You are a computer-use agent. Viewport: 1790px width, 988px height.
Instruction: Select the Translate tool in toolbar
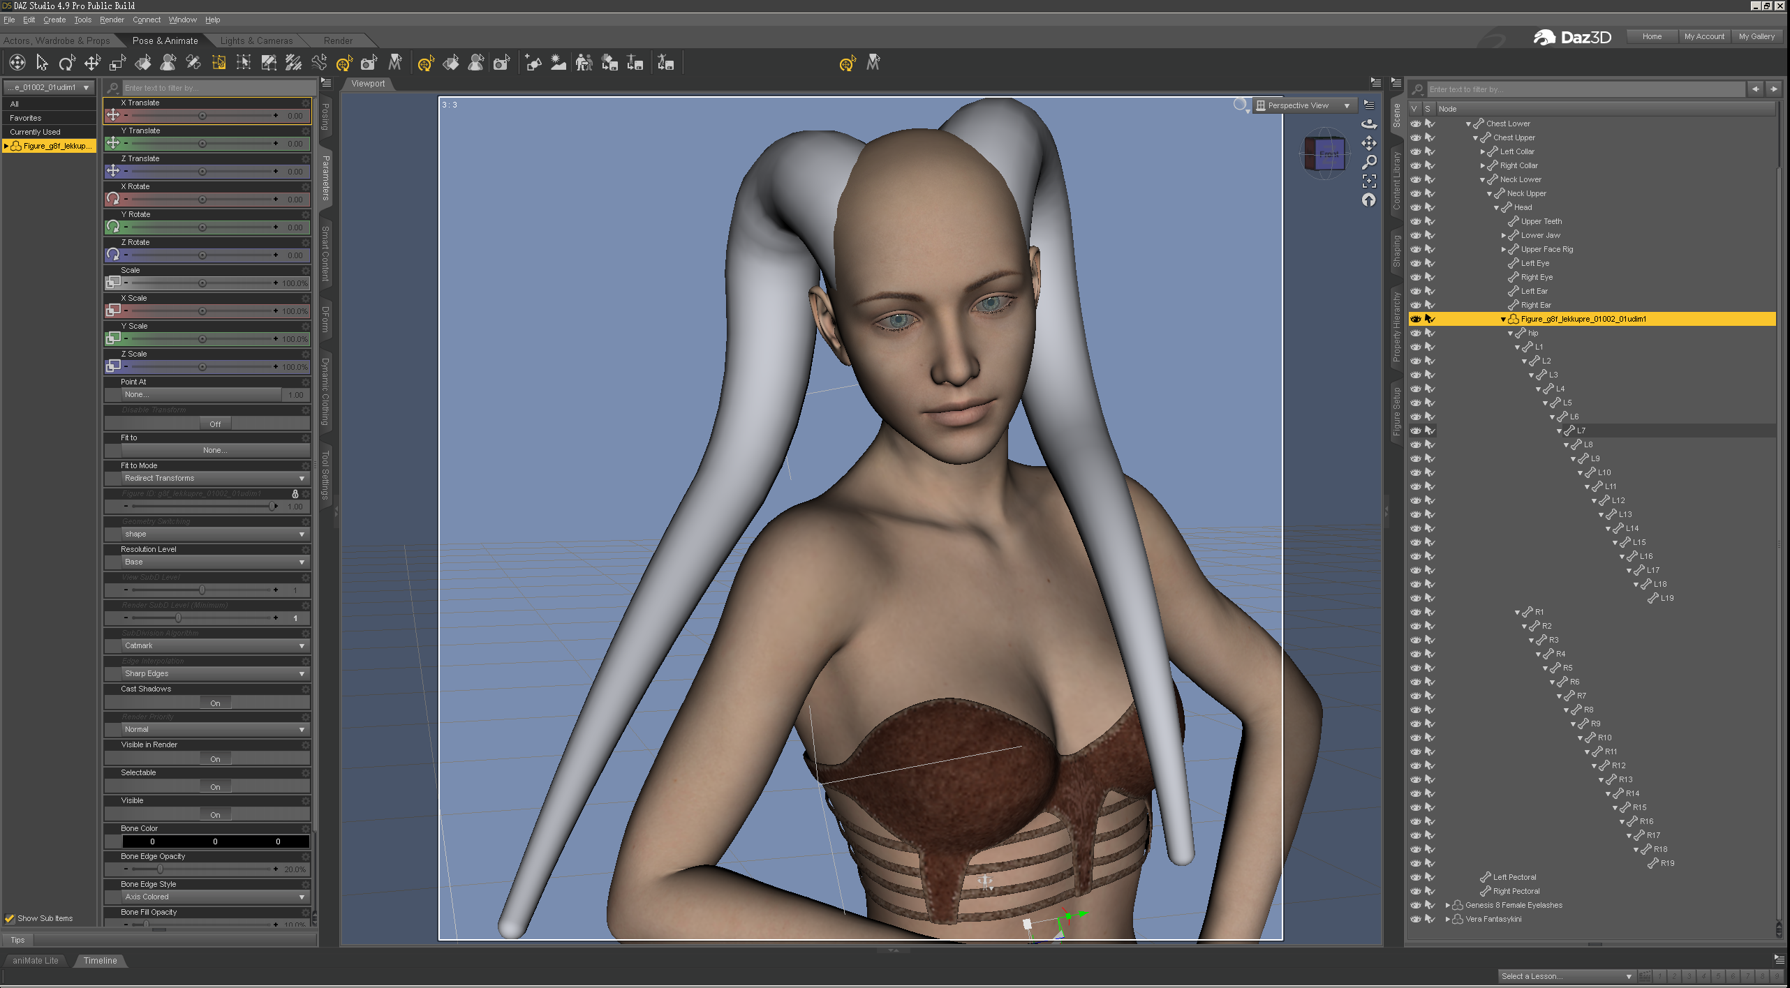point(92,63)
